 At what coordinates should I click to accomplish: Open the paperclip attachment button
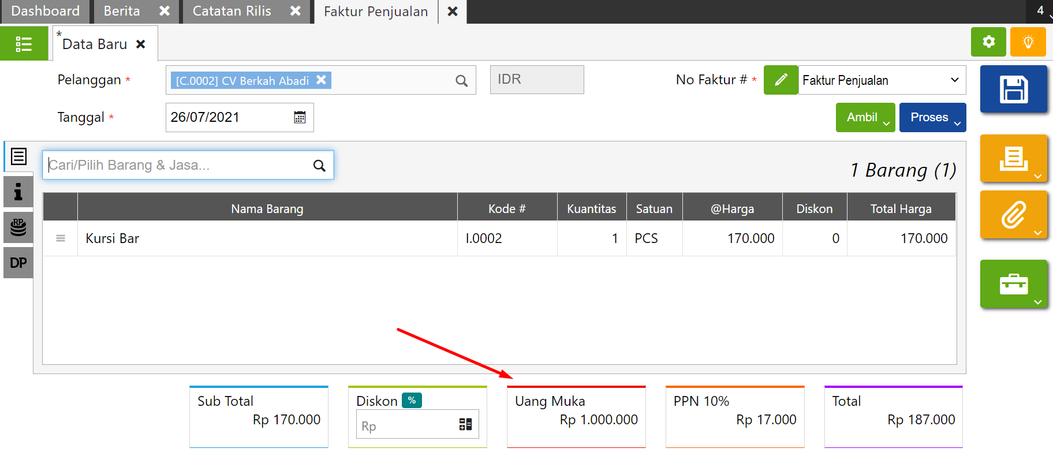pos(1013,215)
